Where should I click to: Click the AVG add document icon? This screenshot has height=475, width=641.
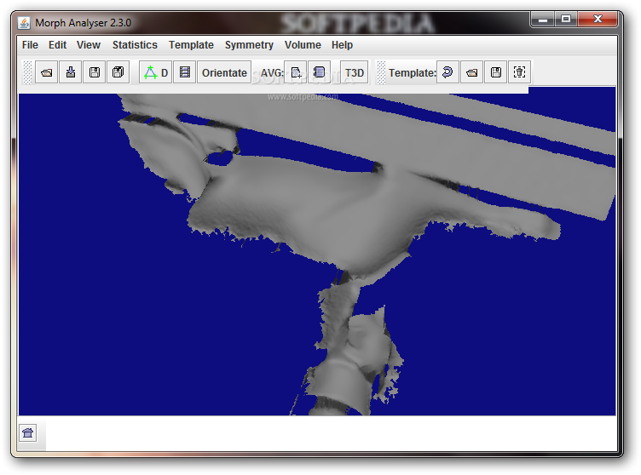[x=296, y=72]
